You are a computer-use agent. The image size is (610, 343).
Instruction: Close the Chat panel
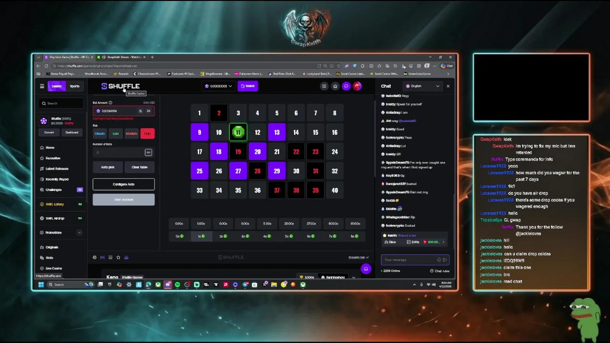tap(448, 86)
